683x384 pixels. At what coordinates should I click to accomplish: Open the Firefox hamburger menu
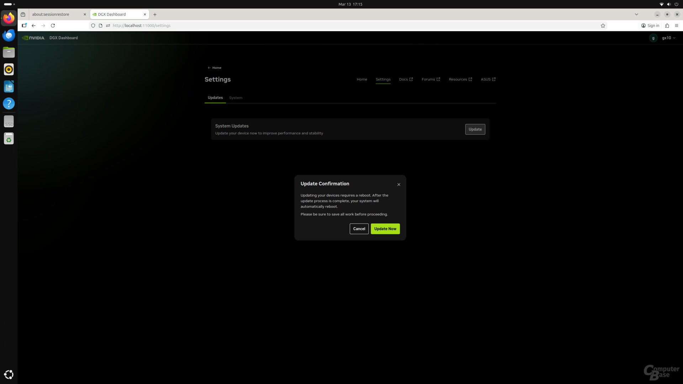point(676,26)
